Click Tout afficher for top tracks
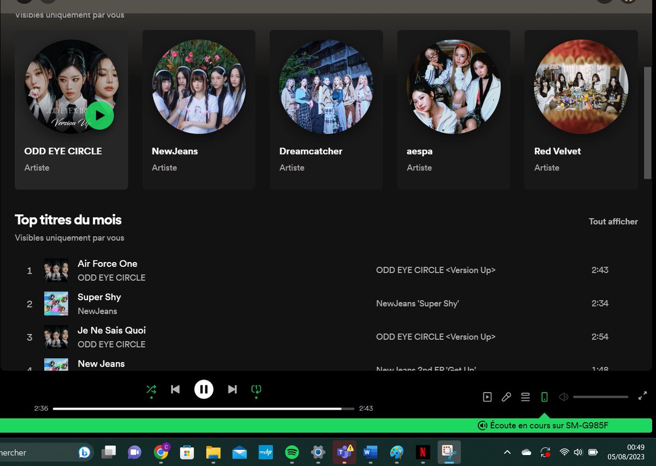 click(613, 222)
